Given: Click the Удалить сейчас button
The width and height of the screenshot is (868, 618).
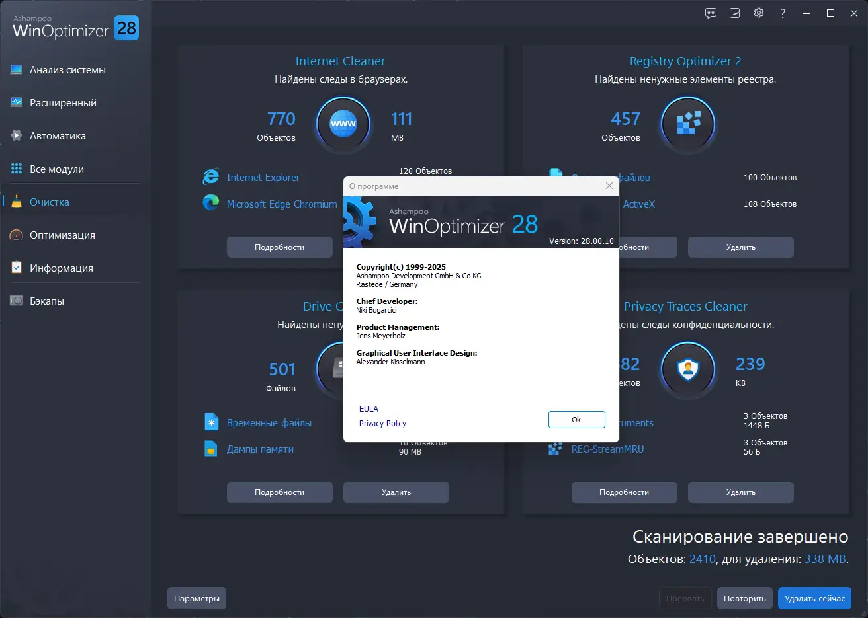Looking at the screenshot, I should 814,598.
